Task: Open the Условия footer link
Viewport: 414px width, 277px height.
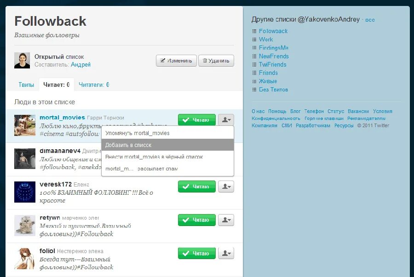Action: click(x=383, y=111)
